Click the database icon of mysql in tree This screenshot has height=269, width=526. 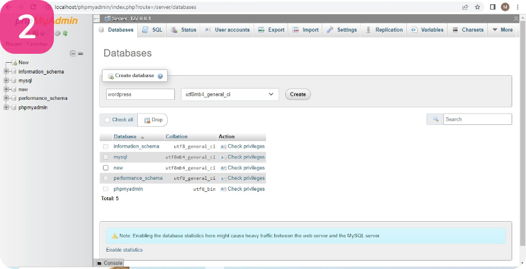tap(14, 81)
